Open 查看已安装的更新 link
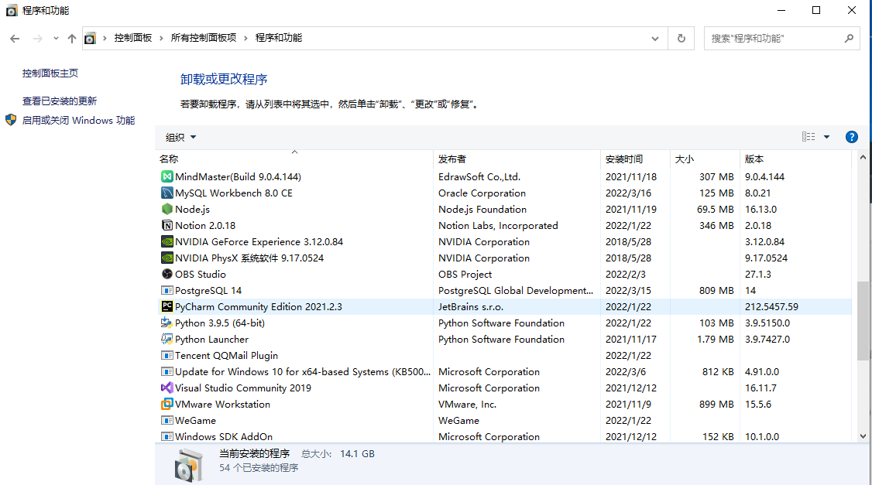Screen dimensions: 872x485 click(60, 101)
